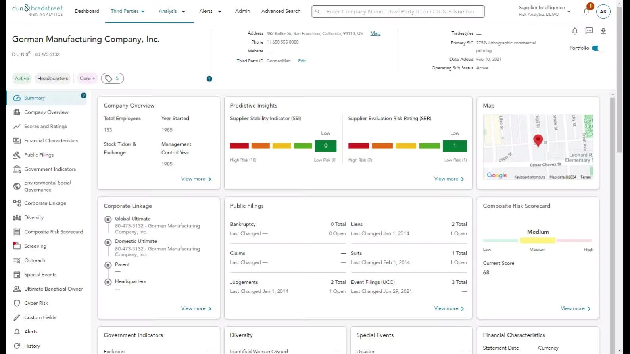Open Financial Characteristics icon in sidebar
The image size is (630, 354).
pos(17,141)
